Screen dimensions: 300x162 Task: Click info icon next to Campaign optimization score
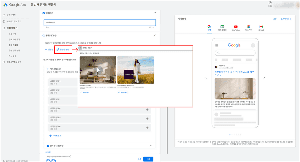tap(70, 156)
